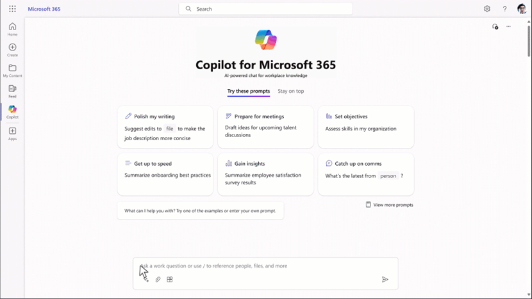Open the Feed sidebar icon

pyautogui.click(x=12, y=91)
